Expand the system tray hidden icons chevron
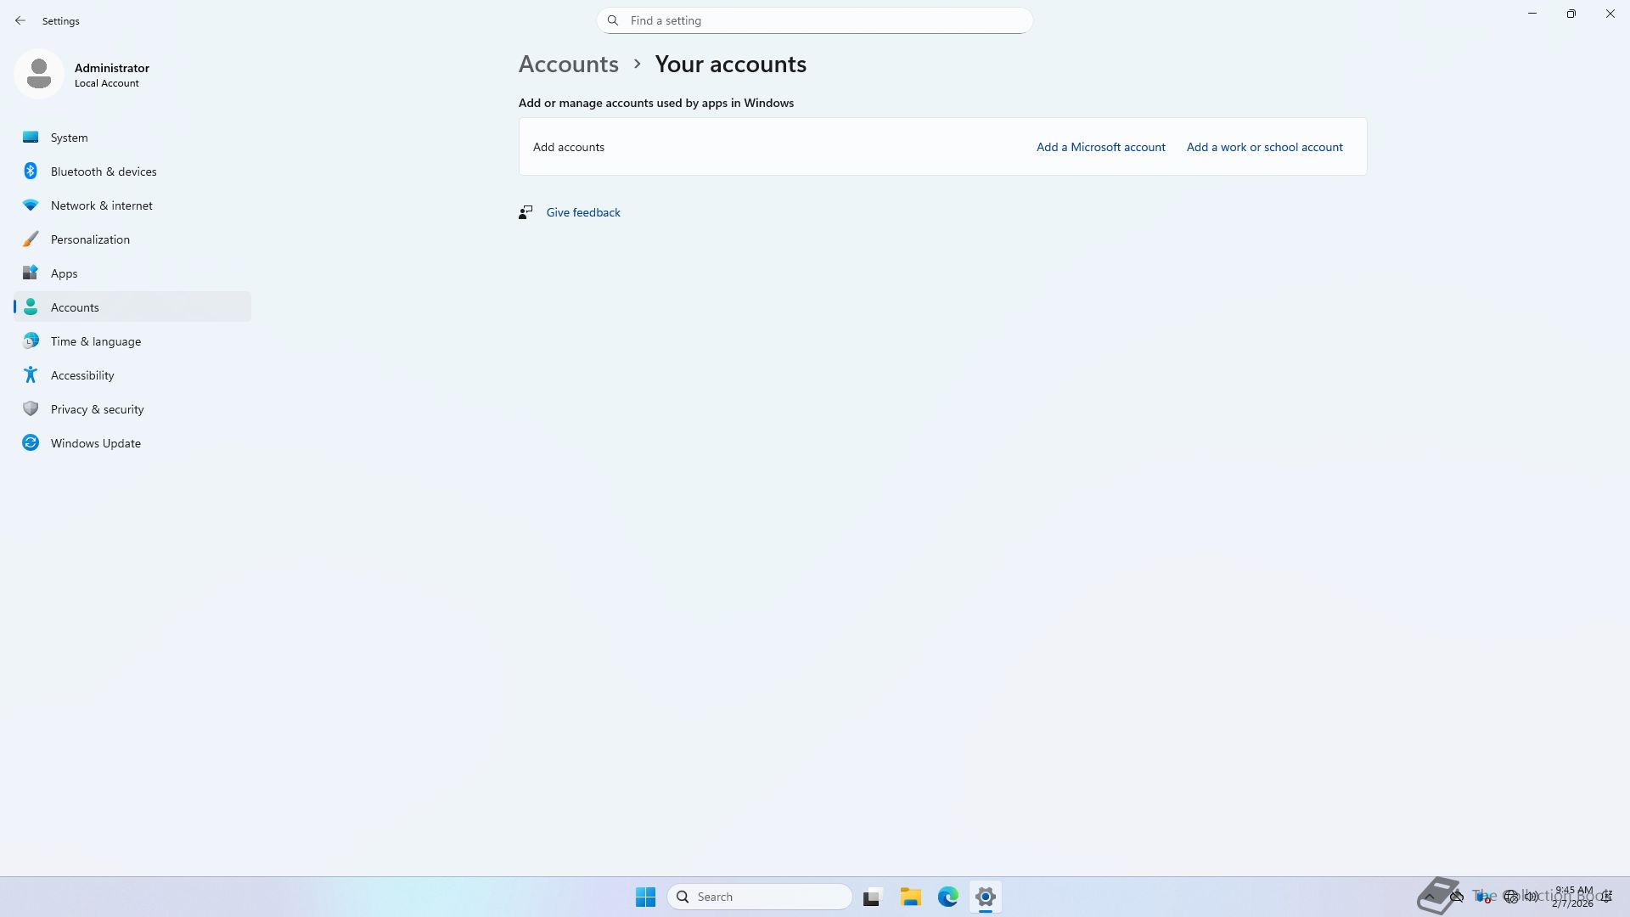The image size is (1630, 917). click(x=1430, y=897)
